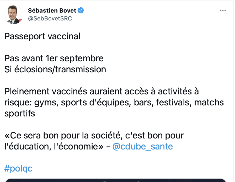Open the @SebBovetSRC handle

50,18
